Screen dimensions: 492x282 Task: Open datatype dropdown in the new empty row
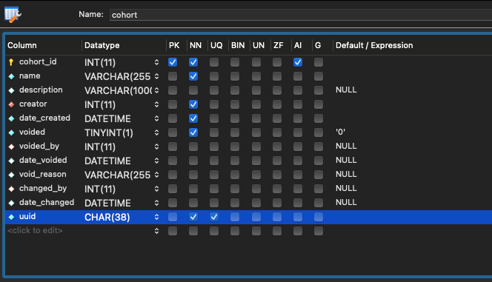click(x=156, y=231)
